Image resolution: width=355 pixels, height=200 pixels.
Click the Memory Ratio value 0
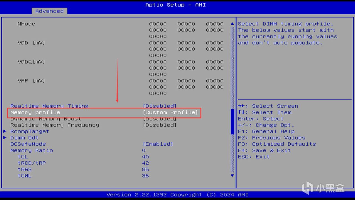(x=144, y=150)
